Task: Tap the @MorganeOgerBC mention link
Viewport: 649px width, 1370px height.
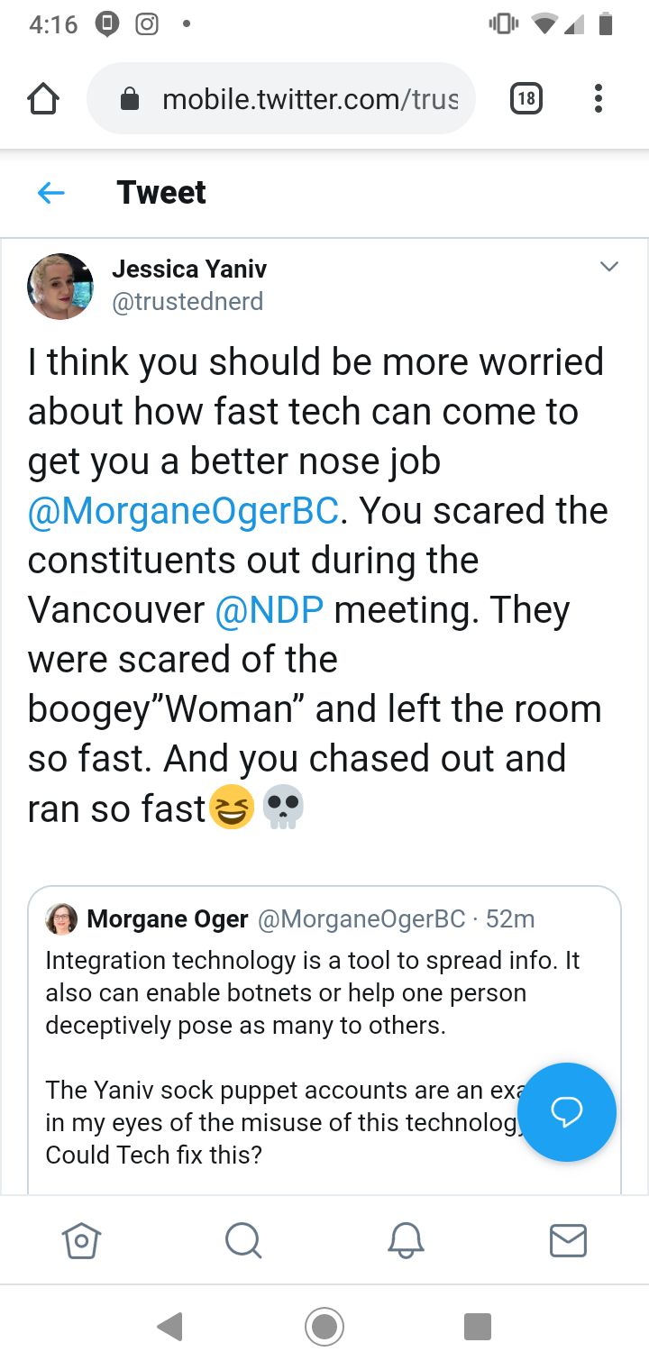Action: coord(183,510)
